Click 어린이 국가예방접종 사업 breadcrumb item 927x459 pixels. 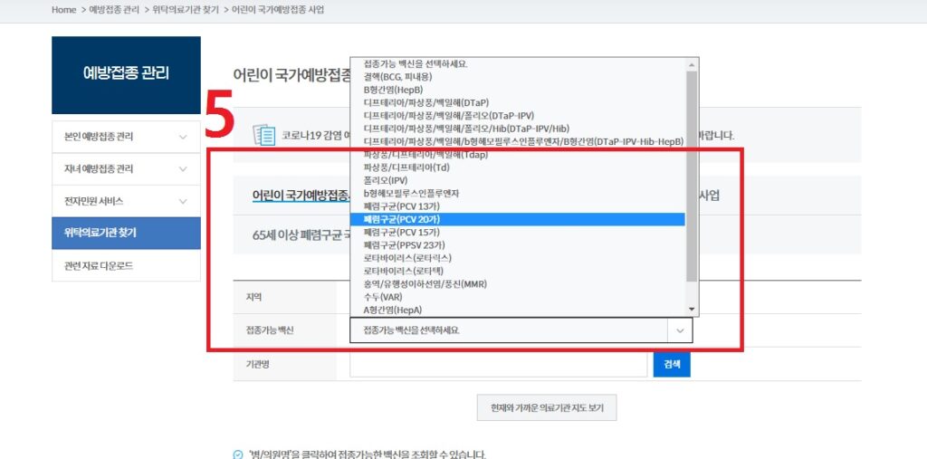(x=278, y=10)
